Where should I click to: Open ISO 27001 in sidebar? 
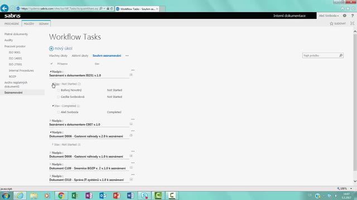(16, 64)
